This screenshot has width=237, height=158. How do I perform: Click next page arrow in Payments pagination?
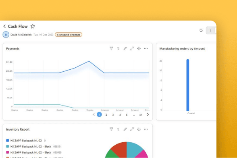(148, 114)
